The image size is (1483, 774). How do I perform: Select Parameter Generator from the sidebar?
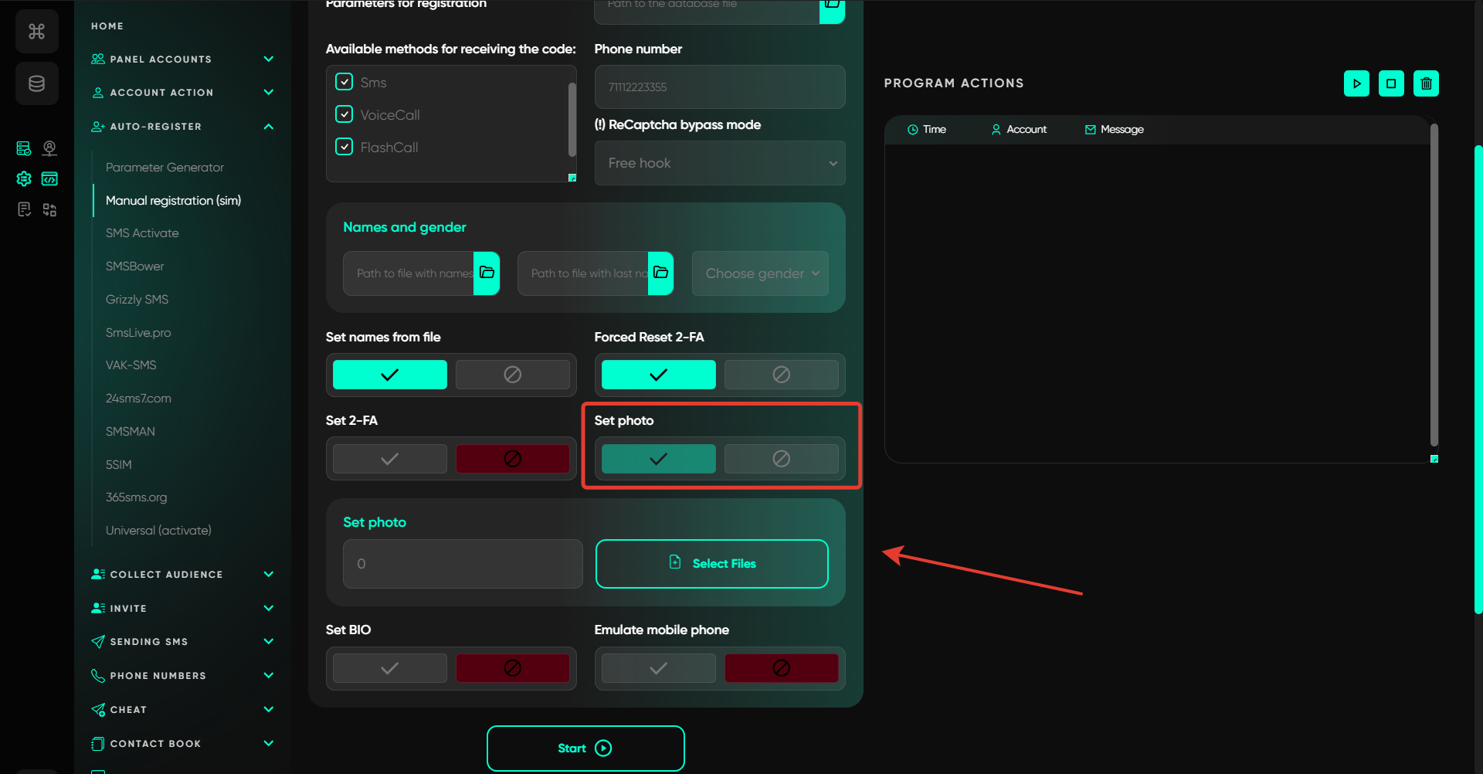pyautogui.click(x=165, y=168)
